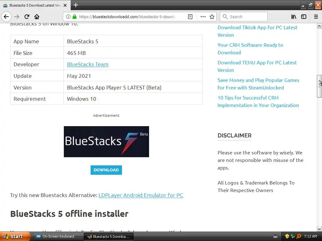Click the 7:12 AM taskbar clock

(x=310, y=236)
